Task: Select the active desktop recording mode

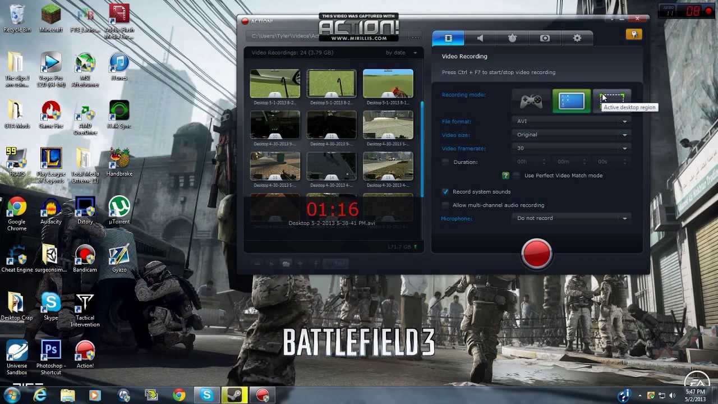Action: [572, 102]
